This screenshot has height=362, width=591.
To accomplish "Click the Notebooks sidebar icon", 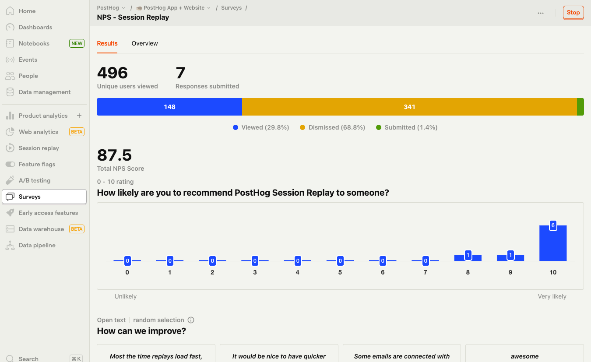I will coord(10,43).
